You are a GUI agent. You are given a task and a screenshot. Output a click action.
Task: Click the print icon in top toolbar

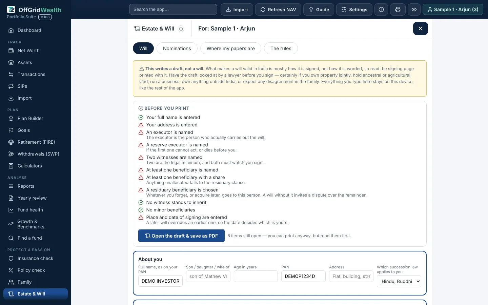click(398, 9)
